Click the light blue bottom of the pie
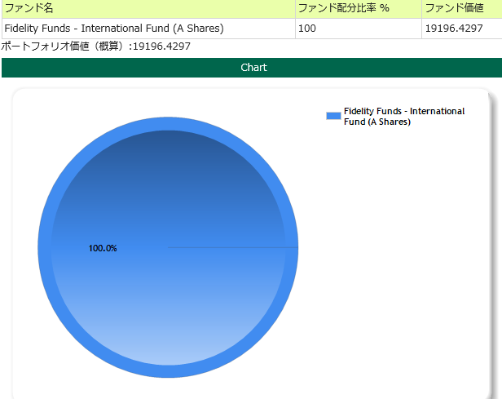The width and height of the screenshot is (502, 399). pyautogui.click(x=168, y=343)
